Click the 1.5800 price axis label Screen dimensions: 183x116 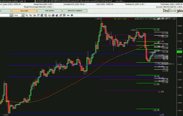pyautogui.click(x=179, y=33)
